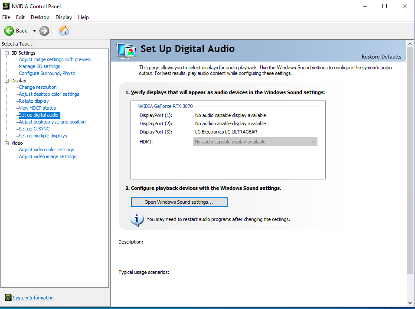Collapse the Video tree node
The image size is (415, 309).
[x=7, y=143]
